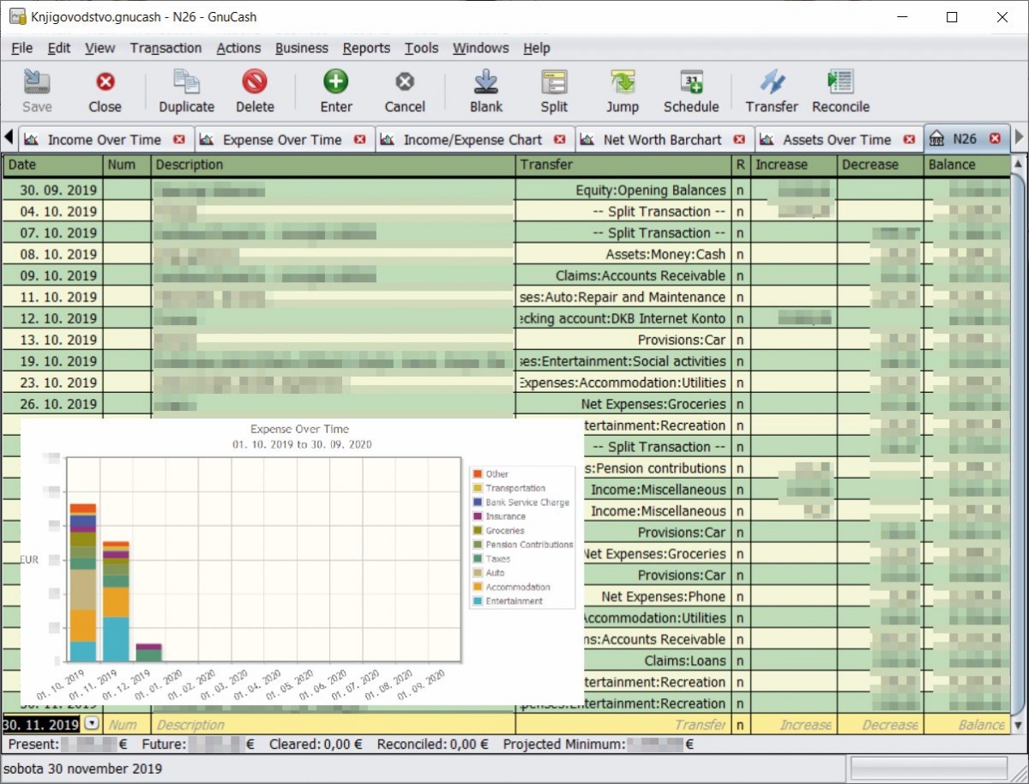Click the Net Expenses:Phone transfer cell
This screenshot has height=784, width=1029.
[x=657, y=596]
